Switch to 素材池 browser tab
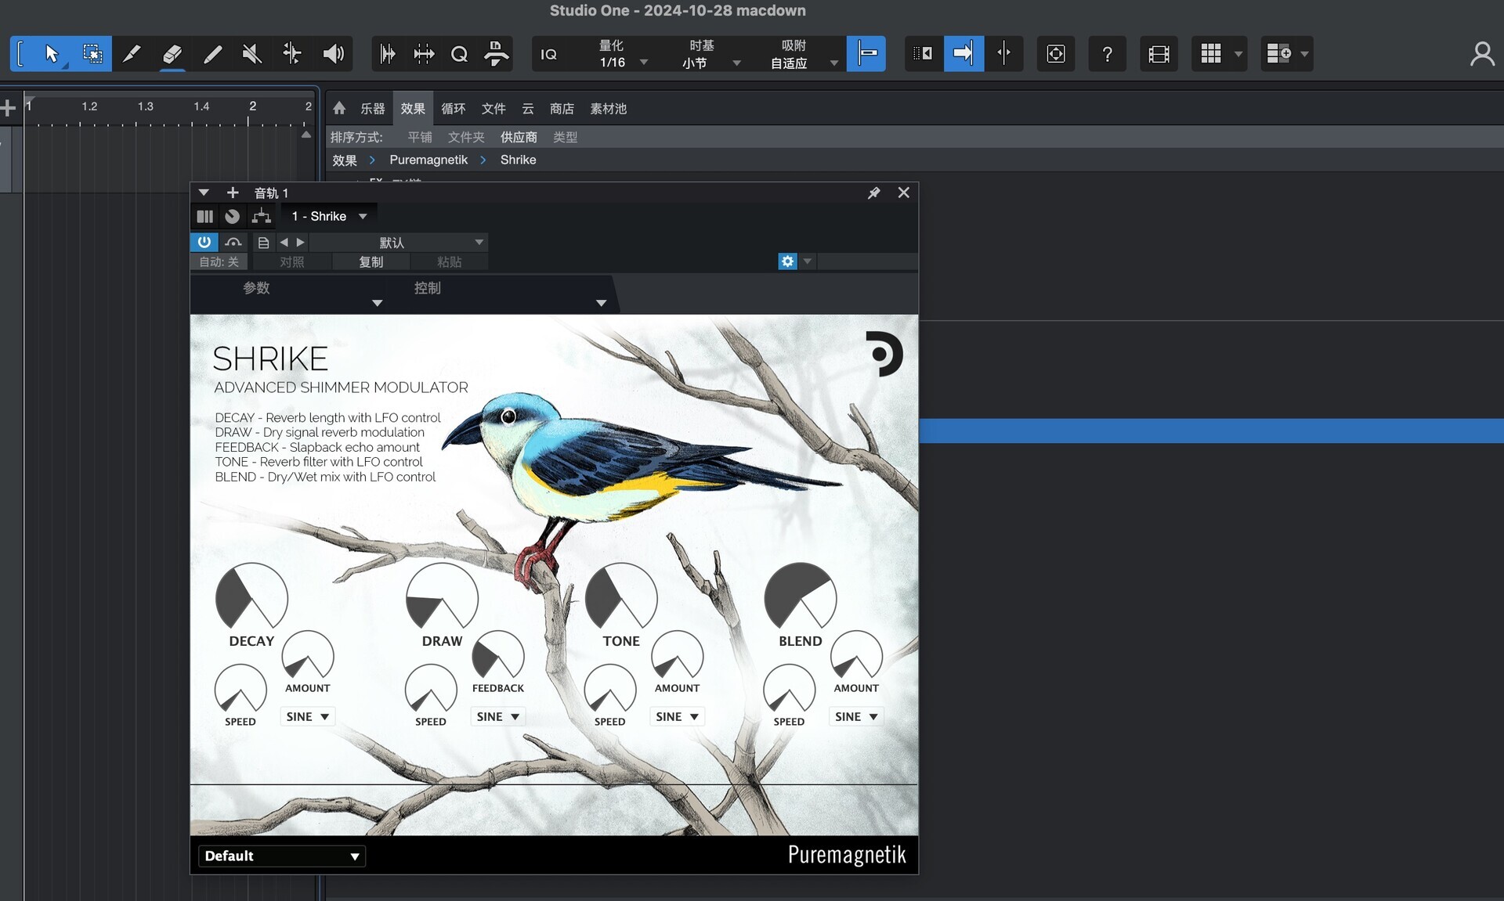The width and height of the screenshot is (1504, 901). click(608, 109)
